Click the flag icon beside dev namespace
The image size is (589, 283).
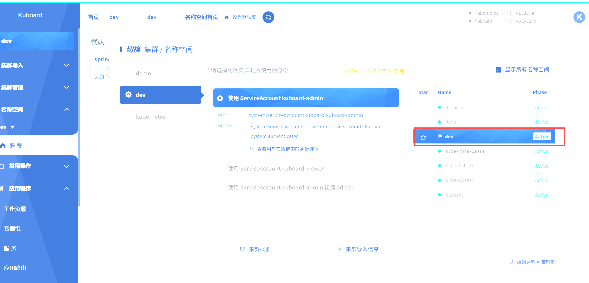440,136
